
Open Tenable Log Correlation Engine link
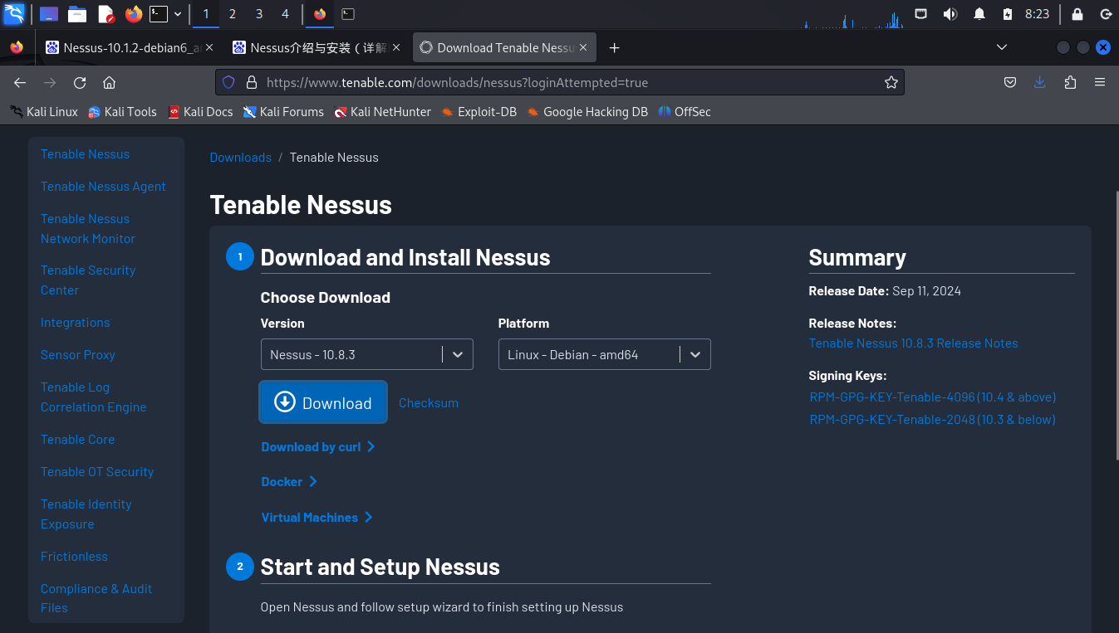[x=93, y=397]
